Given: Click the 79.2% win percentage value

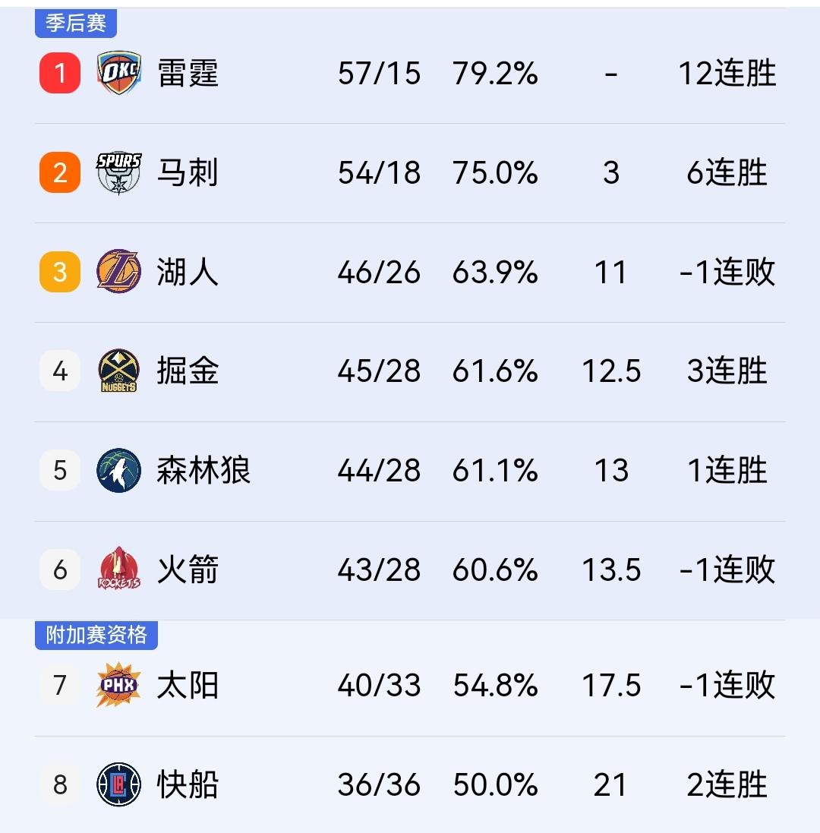Looking at the screenshot, I should click(495, 74).
